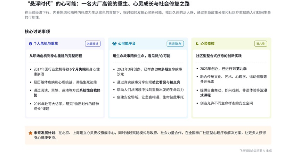Click the bullet about 6个月失眠
Viewport: 300px width, 156px height.
66,71
